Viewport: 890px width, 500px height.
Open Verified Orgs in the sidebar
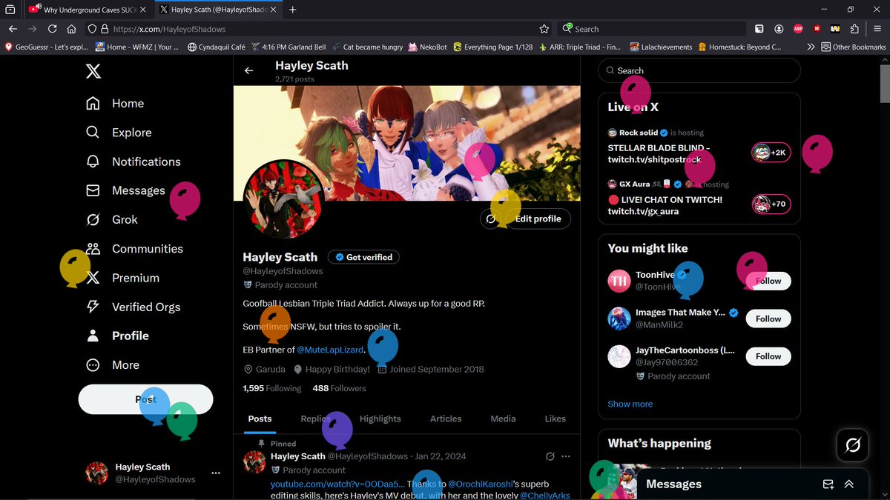click(x=133, y=307)
